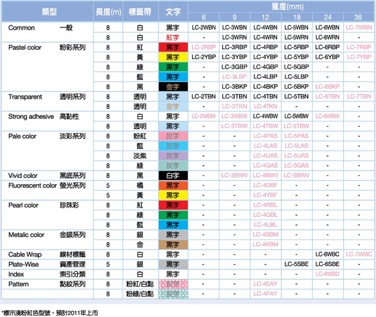The height and width of the screenshot is (317, 376).
Task: Select the LC-4RBL pearl red code
Action: (265, 205)
